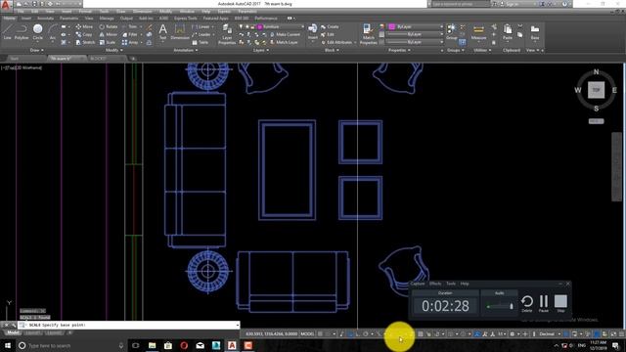Click the Group tool

452,32
